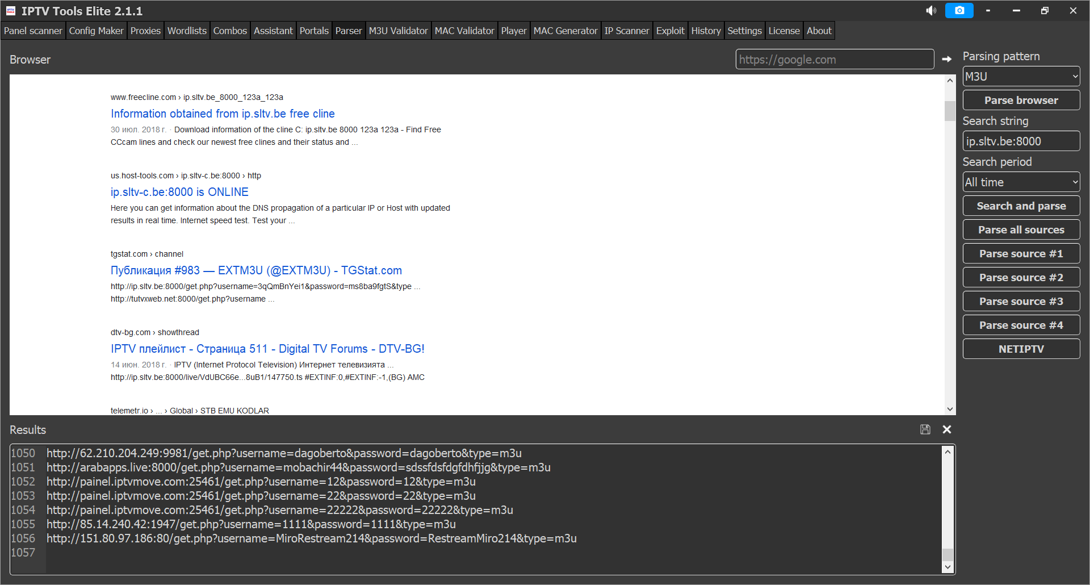Focus the https://google.com URL field
The height and width of the screenshot is (585, 1090).
835,59
